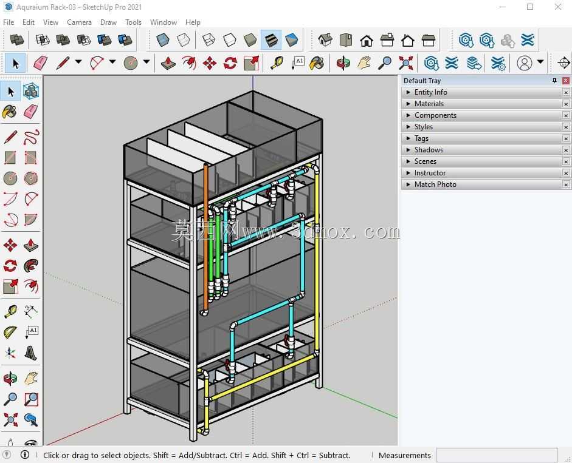Select the Protractor tool in left toolbar

[10, 332]
